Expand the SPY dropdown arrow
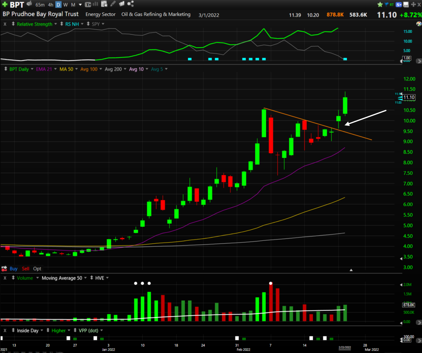Viewport: 422px width, 353px height. tap(103, 24)
